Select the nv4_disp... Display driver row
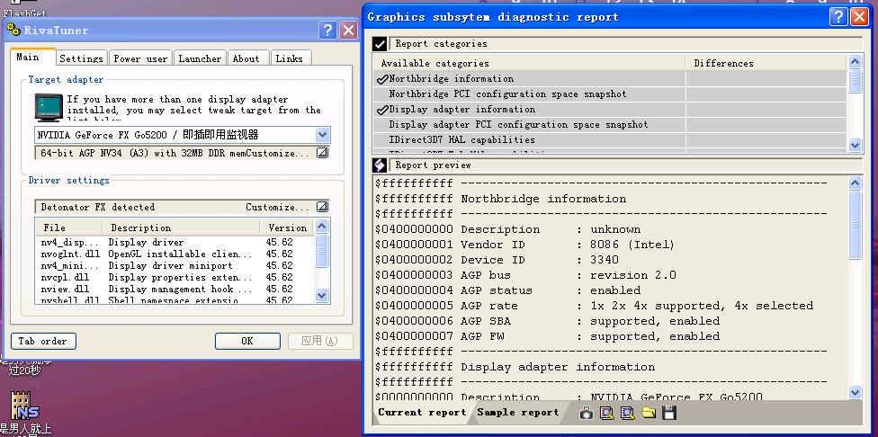The width and height of the screenshot is (878, 437). pyautogui.click(x=175, y=242)
